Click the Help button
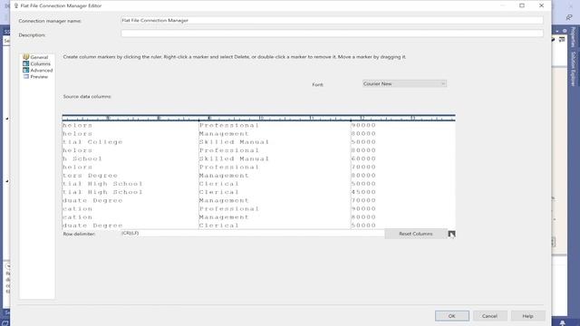This screenshot has height=326, width=580. (x=527, y=316)
